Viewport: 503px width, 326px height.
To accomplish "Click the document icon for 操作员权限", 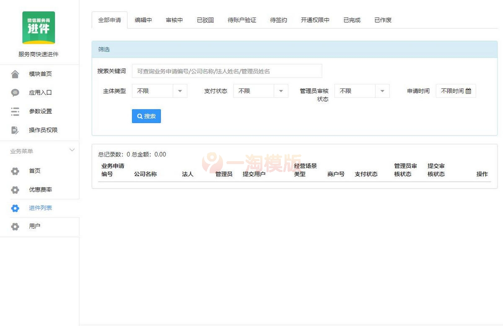I will pos(15,130).
